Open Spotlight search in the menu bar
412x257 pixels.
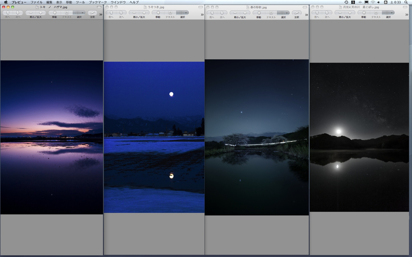pyautogui.click(x=406, y=2)
